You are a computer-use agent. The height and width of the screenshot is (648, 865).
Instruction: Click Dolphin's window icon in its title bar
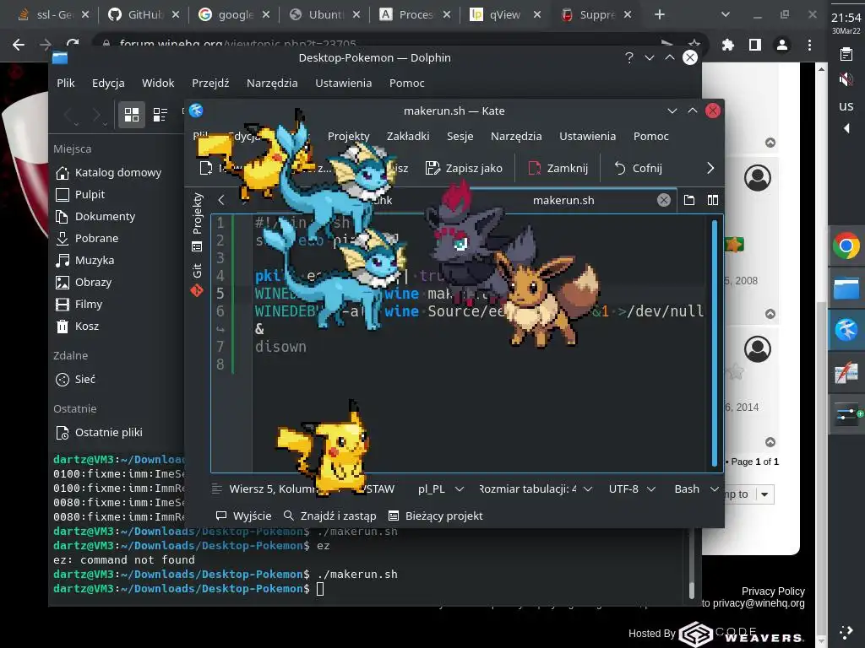(x=60, y=57)
